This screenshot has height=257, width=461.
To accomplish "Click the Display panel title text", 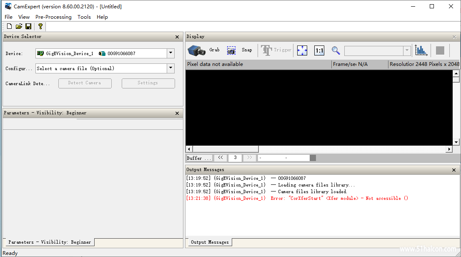I will point(195,36).
